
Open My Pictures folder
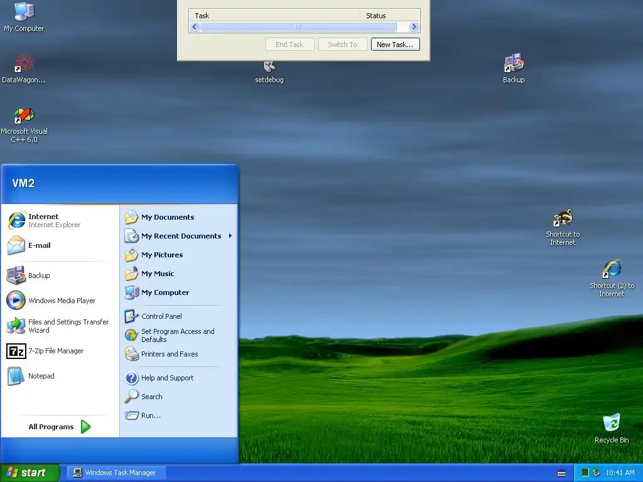(178, 255)
